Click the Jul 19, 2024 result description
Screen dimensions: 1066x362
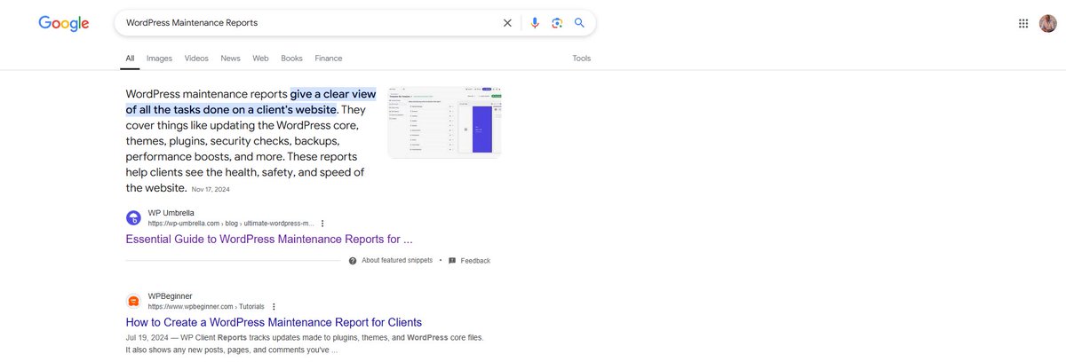305,344
